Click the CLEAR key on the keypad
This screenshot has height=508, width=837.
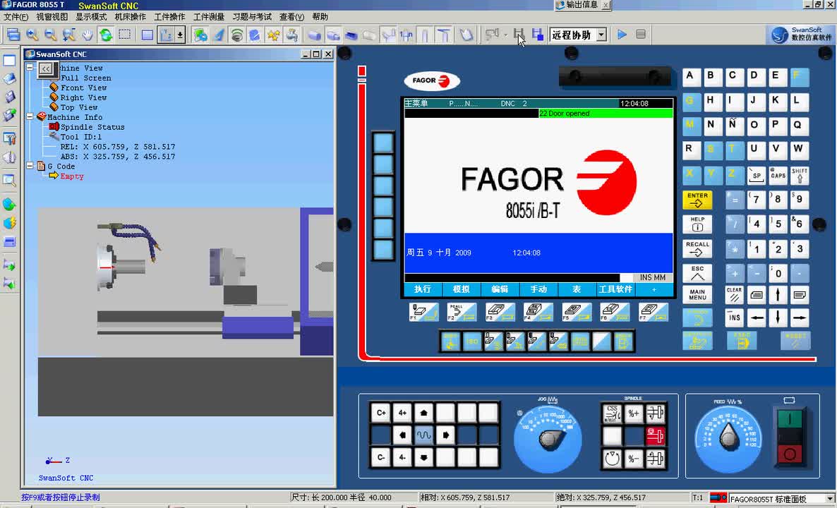pyautogui.click(x=735, y=294)
